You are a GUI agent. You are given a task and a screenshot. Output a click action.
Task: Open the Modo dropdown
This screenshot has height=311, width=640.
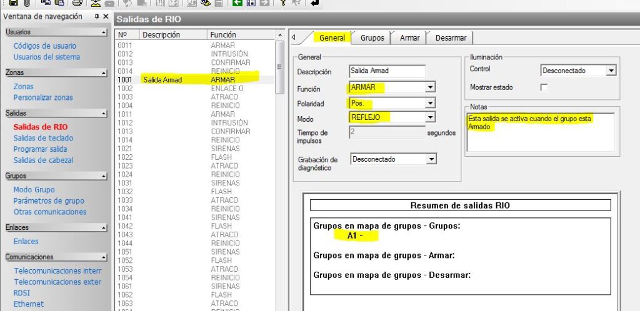(430, 118)
